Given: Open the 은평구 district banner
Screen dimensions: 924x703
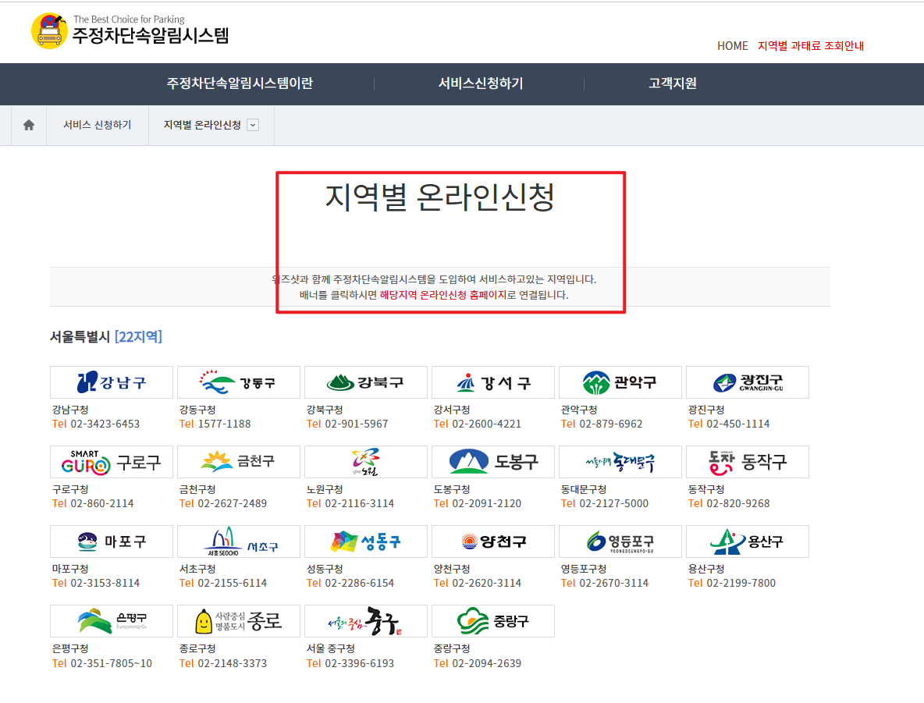Looking at the screenshot, I should (112, 621).
